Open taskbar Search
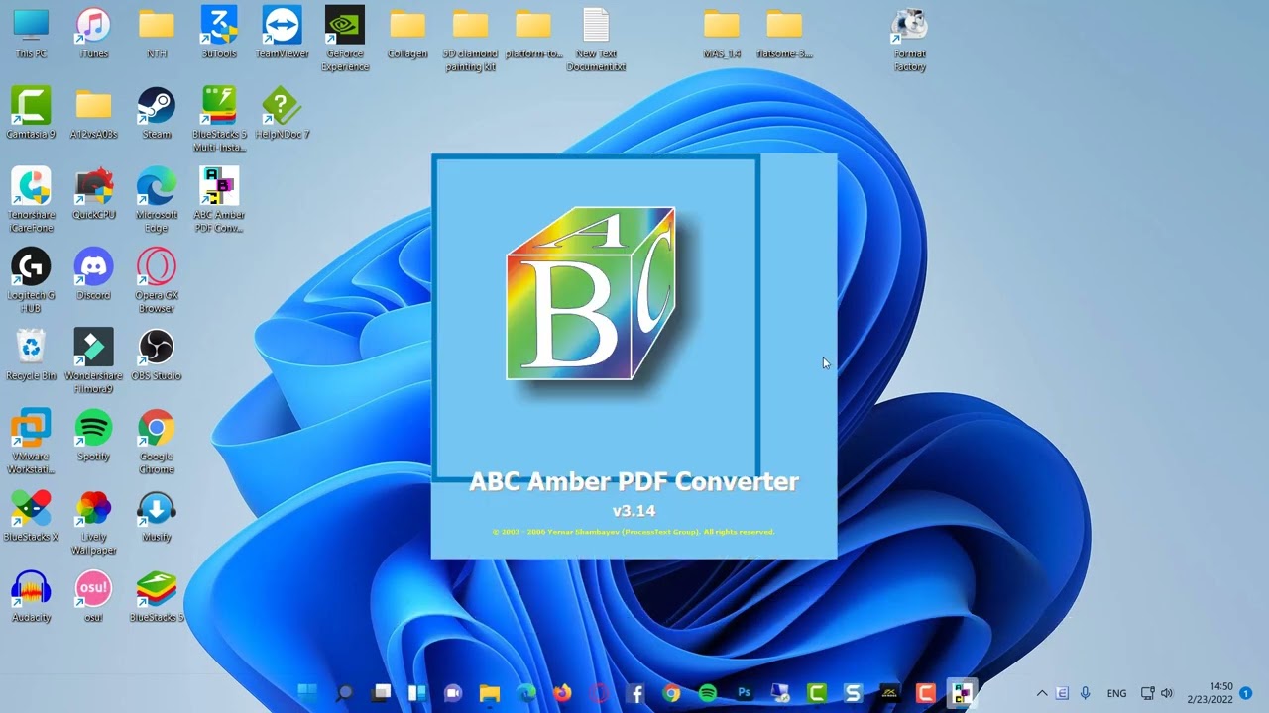 [345, 693]
